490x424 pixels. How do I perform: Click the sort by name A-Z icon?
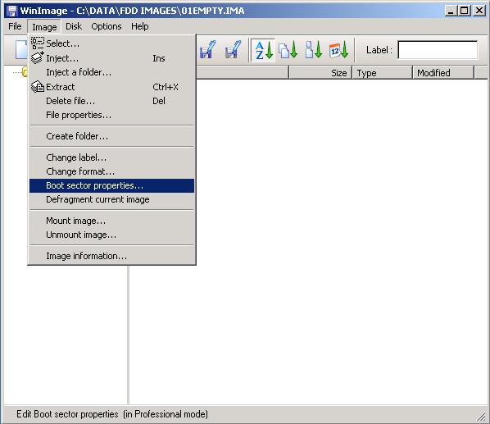tap(263, 50)
